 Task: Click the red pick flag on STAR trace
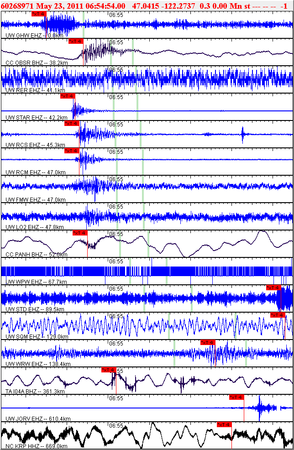click(68, 96)
